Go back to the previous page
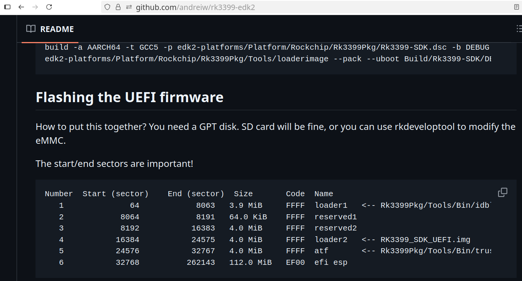Viewport: 522px width, 281px height. coord(21,7)
